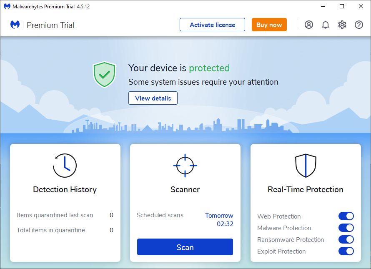Open the Tomorrow 02:32 scheduled scan link

click(219, 219)
